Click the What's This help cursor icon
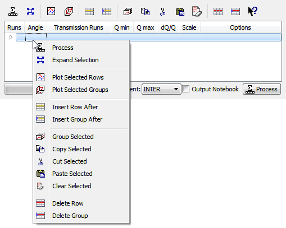 tap(253, 11)
